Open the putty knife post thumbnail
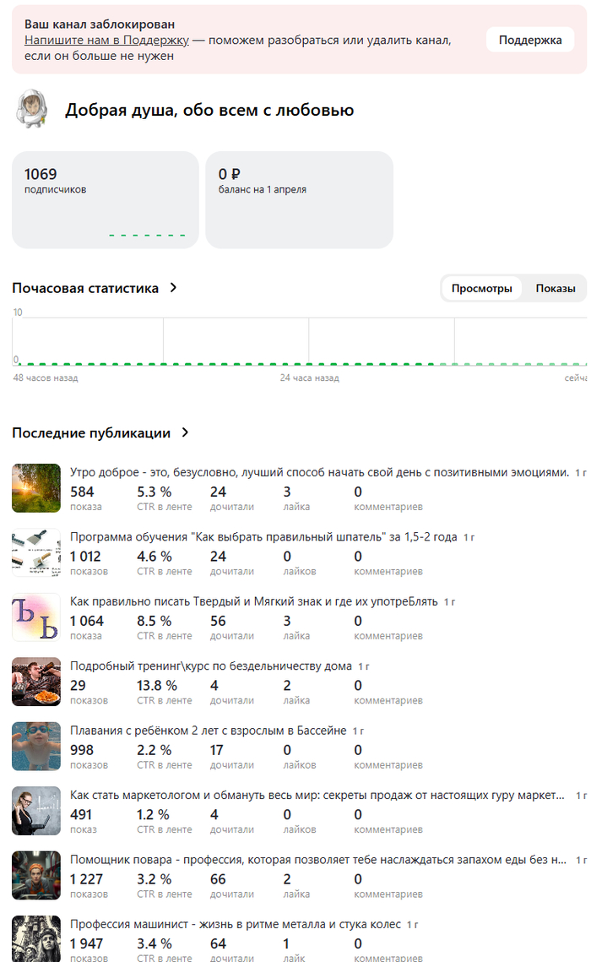 click(36, 552)
